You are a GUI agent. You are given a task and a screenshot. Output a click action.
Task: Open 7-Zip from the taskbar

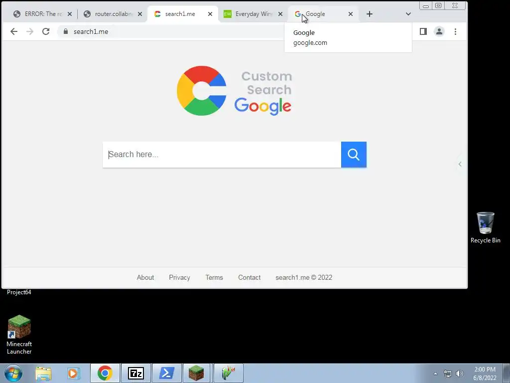pos(135,373)
